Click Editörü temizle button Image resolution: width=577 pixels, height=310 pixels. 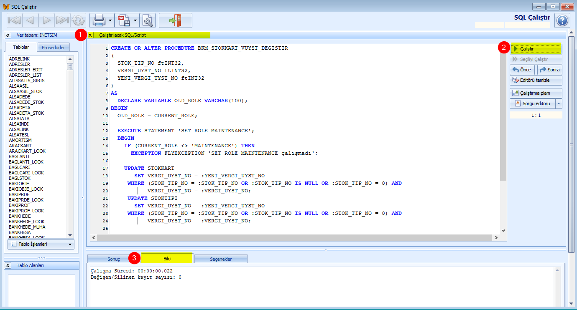pyautogui.click(x=536, y=80)
